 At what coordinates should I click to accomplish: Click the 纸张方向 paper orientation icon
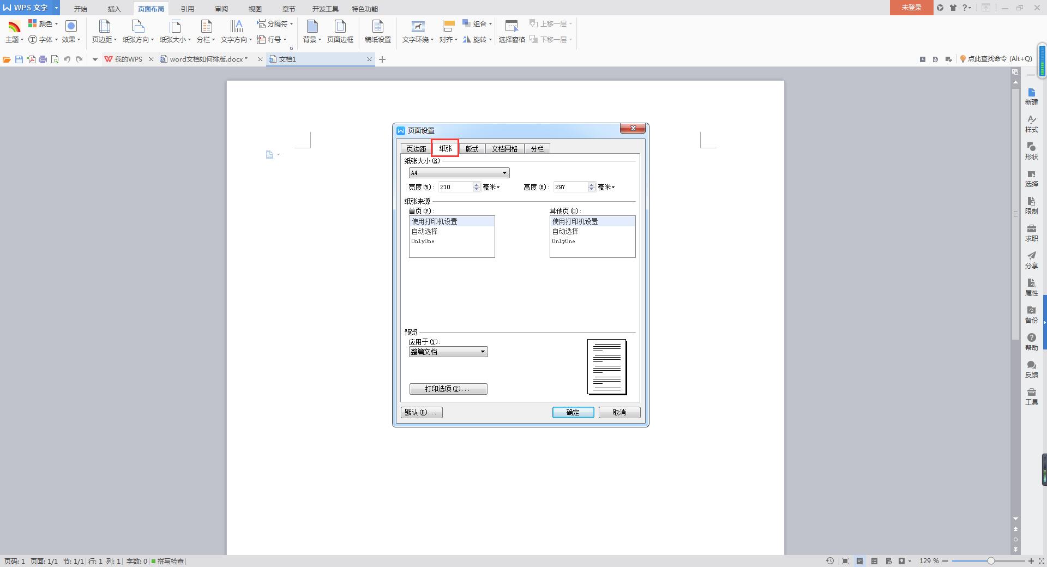pos(138,26)
